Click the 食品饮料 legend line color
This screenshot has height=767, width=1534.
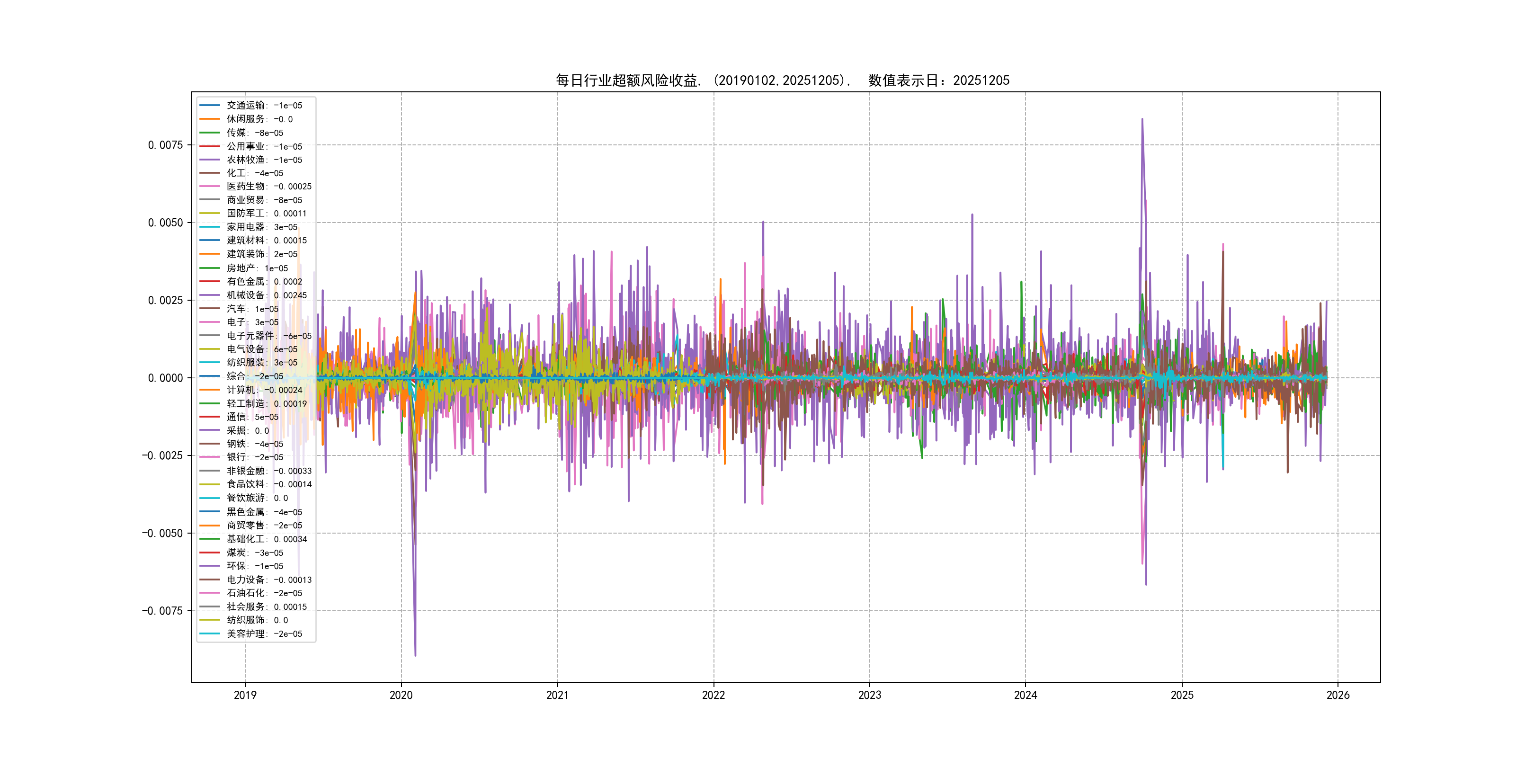[210, 484]
